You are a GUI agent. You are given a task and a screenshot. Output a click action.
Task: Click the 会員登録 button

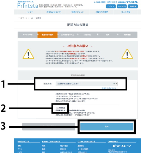(x=133, y=6)
